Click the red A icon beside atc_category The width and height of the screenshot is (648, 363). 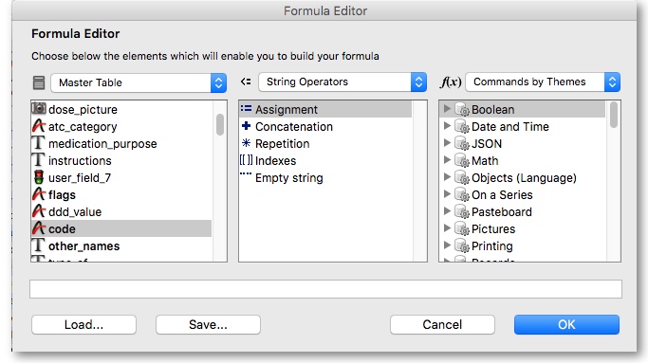(x=39, y=126)
